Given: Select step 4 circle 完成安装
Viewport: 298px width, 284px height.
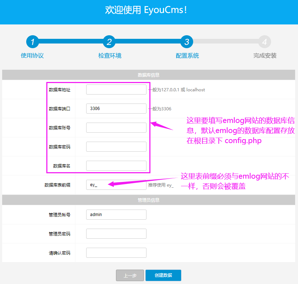Looking at the screenshot, I should pyautogui.click(x=265, y=42).
